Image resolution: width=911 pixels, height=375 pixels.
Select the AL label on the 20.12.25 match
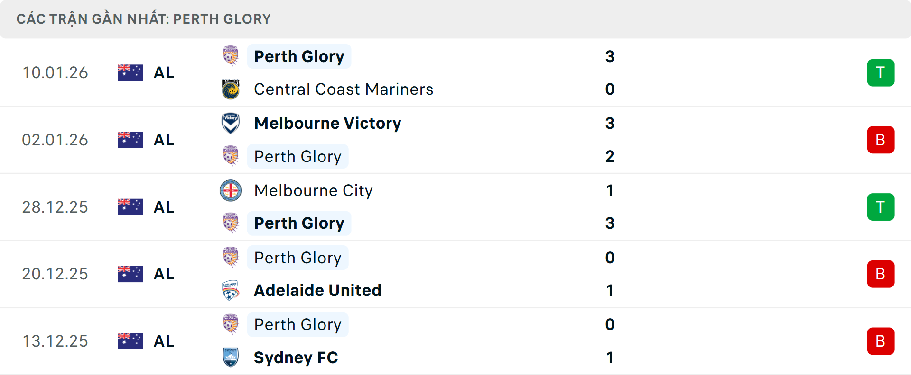[164, 274]
